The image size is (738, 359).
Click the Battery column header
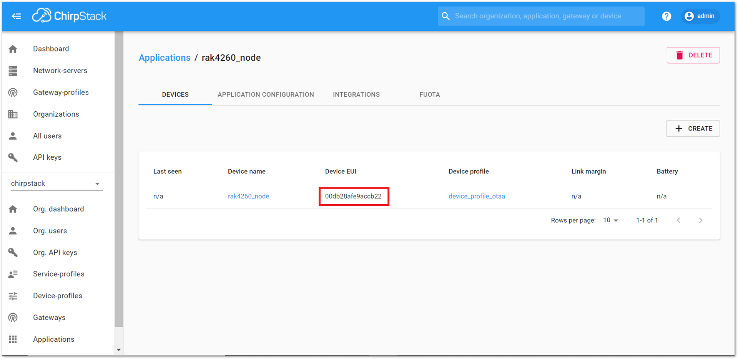[x=667, y=172]
